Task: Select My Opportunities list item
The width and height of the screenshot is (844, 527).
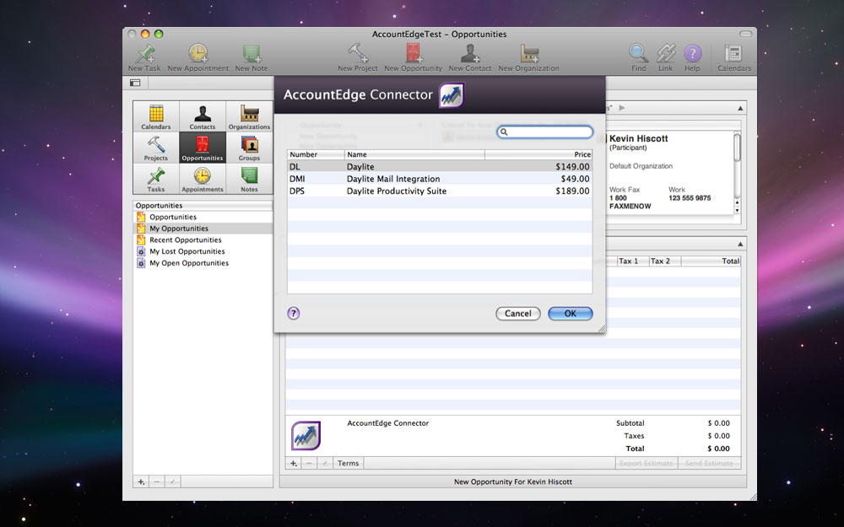Action: (203, 229)
